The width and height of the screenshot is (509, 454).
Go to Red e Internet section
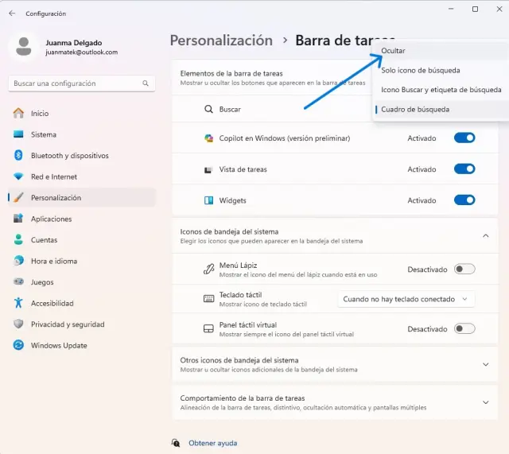53,177
